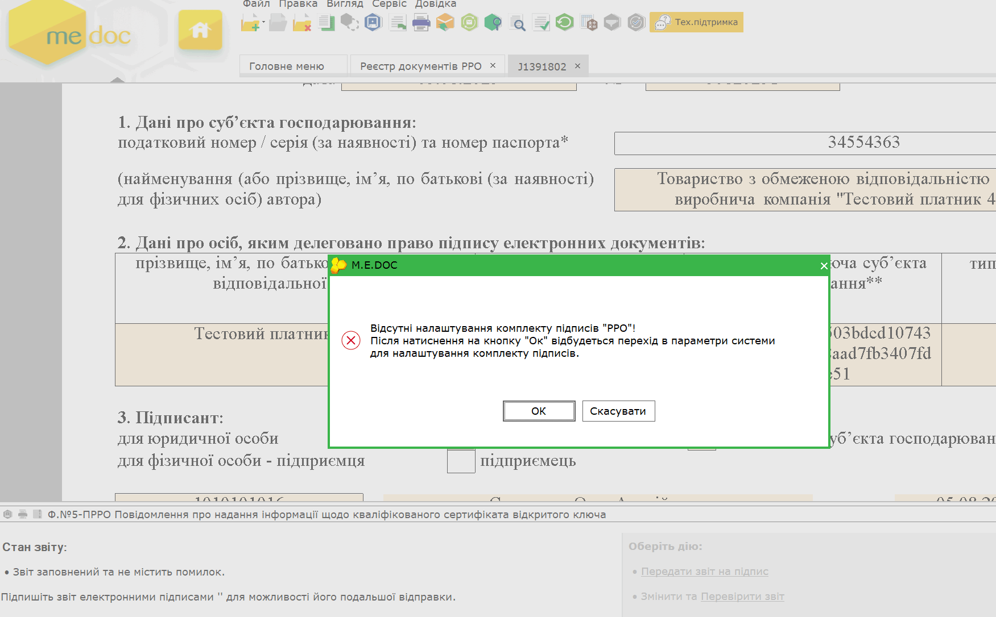Click the green circular refresh icon
The image size is (996, 617).
(564, 23)
